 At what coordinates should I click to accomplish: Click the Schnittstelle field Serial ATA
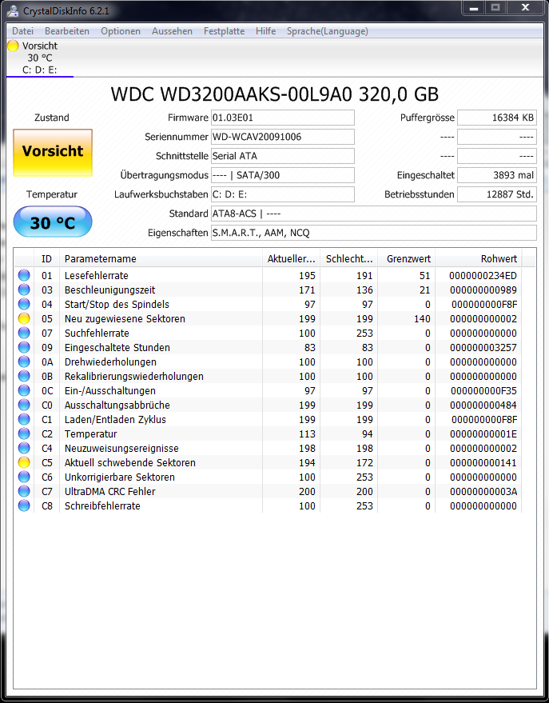pos(283,156)
